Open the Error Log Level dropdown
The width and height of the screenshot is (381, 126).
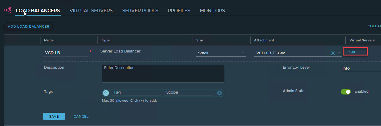(x=361, y=68)
